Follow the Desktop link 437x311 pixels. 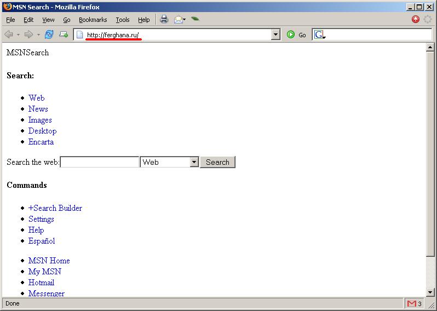pyautogui.click(x=42, y=131)
